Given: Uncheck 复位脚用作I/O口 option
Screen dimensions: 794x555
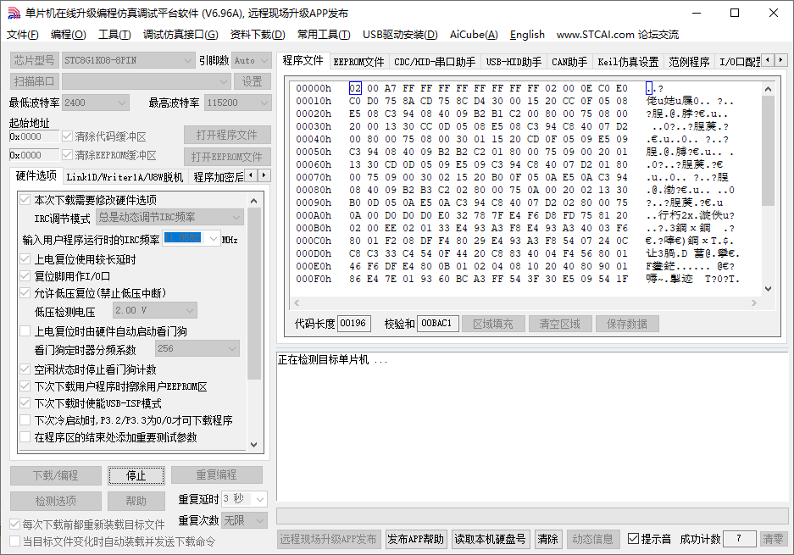Looking at the screenshot, I should [x=25, y=276].
